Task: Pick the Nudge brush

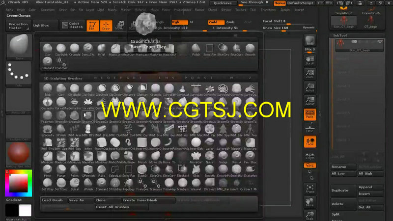Action: coord(223,157)
